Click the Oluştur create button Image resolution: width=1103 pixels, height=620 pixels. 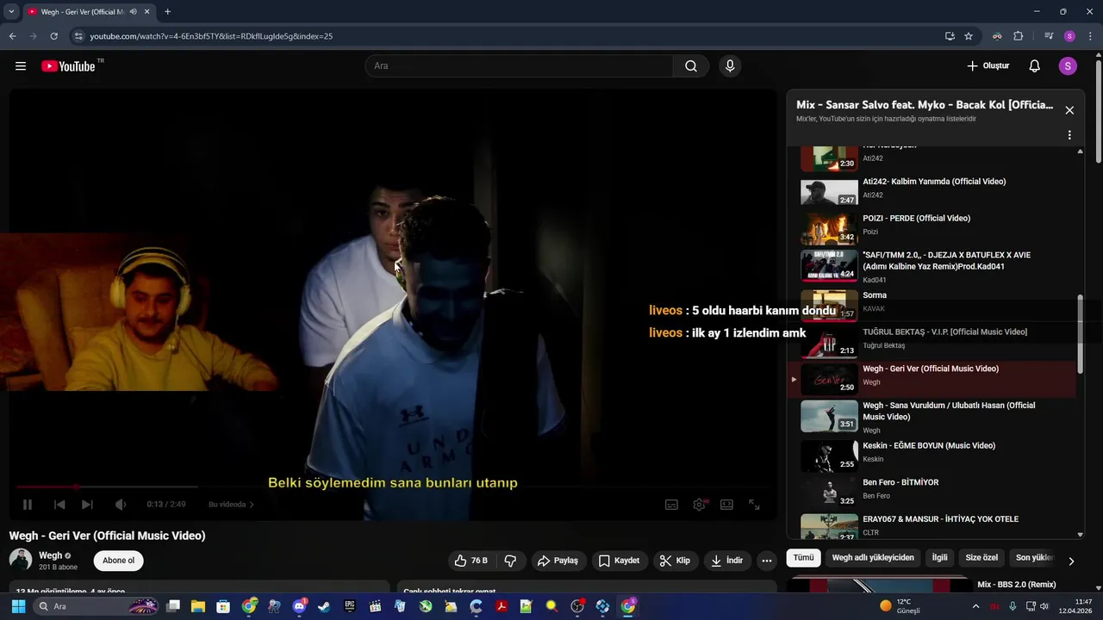pyautogui.click(x=988, y=66)
